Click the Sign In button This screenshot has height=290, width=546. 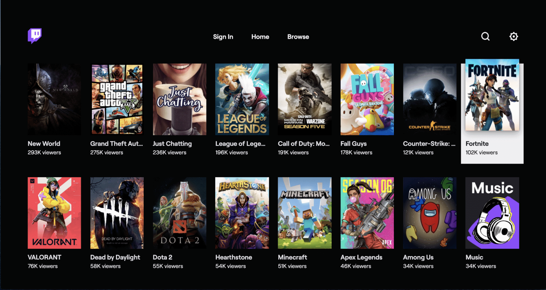(x=223, y=36)
